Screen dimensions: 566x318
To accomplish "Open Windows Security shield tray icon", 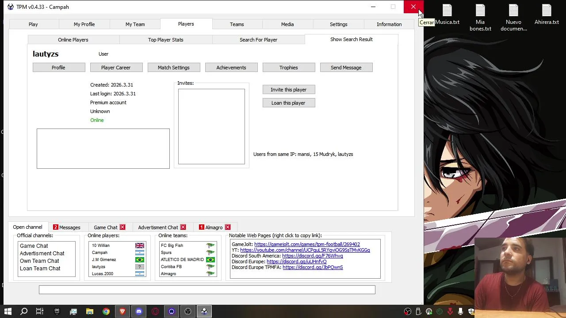I will pos(471,312).
